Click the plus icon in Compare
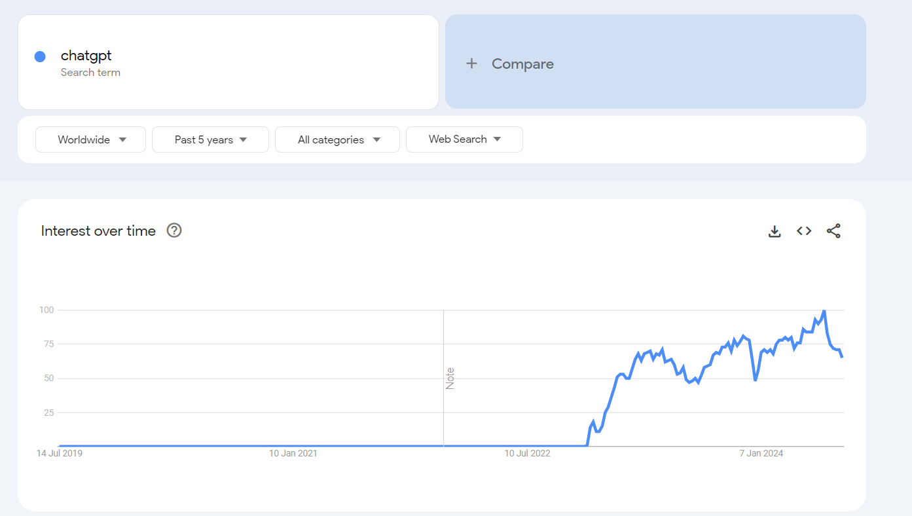The image size is (912, 516). tap(471, 64)
